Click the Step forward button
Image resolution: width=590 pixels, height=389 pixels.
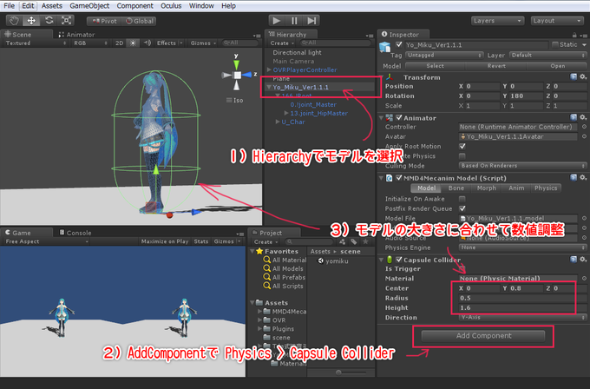pos(311,20)
